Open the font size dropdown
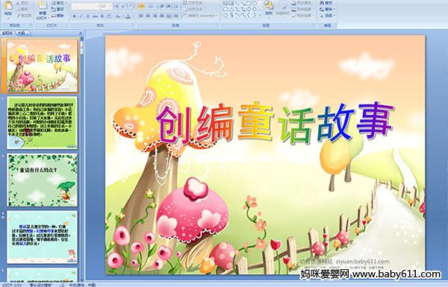 tap(111, 6)
